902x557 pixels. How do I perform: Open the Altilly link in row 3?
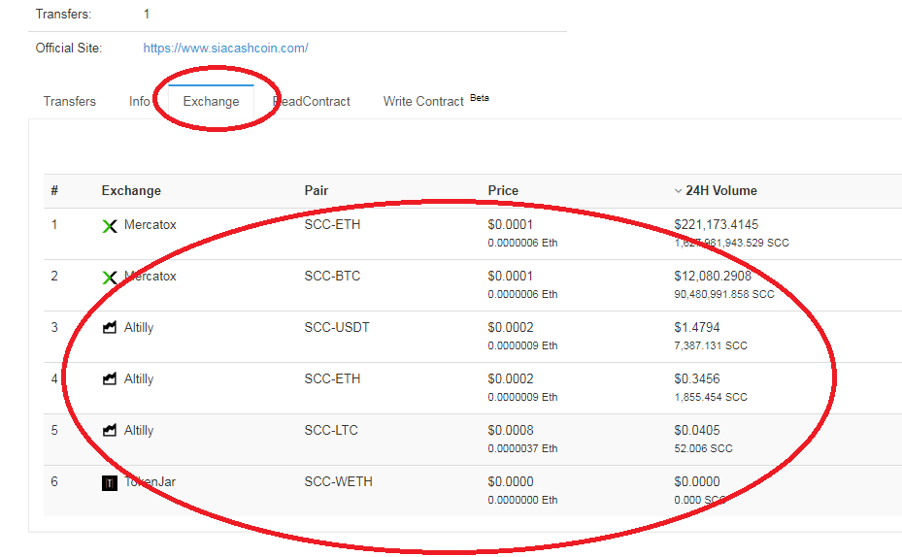[x=139, y=328]
